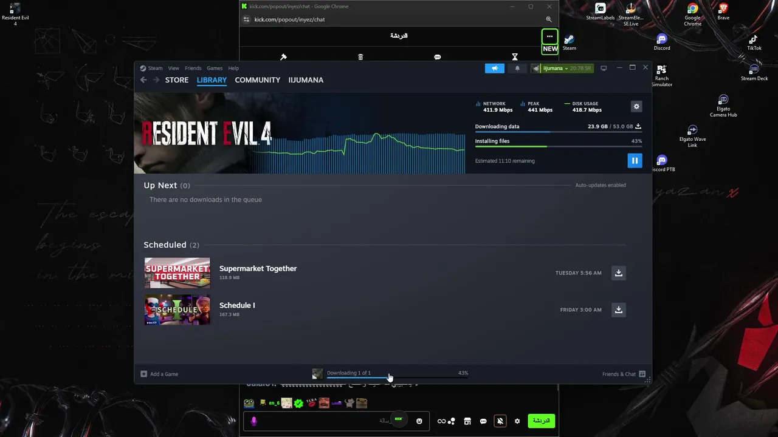Select the frog emote in chat
Viewport: 778px width, 437px height.
click(249, 403)
